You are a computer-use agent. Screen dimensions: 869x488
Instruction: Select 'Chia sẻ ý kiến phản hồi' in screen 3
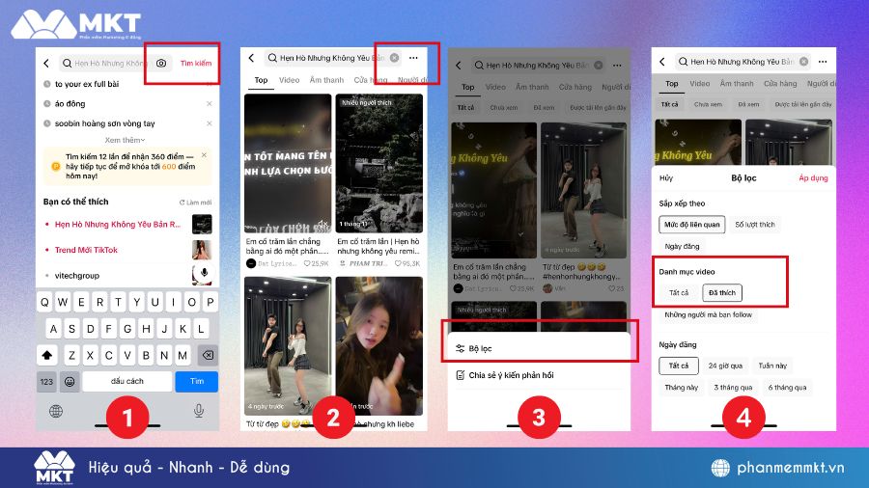[511, 375]
